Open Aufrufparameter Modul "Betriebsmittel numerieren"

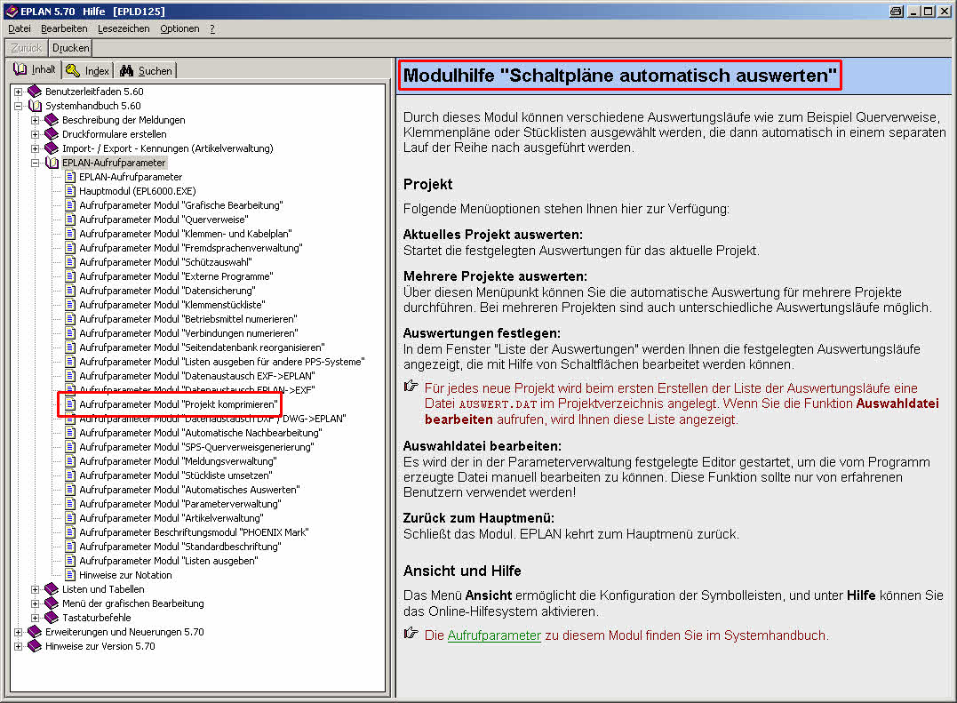tap(188, 318)
